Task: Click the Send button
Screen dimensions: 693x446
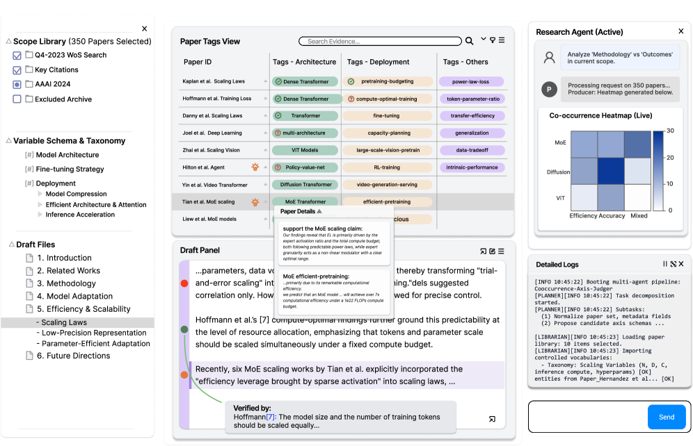Action: coord(666,417)
